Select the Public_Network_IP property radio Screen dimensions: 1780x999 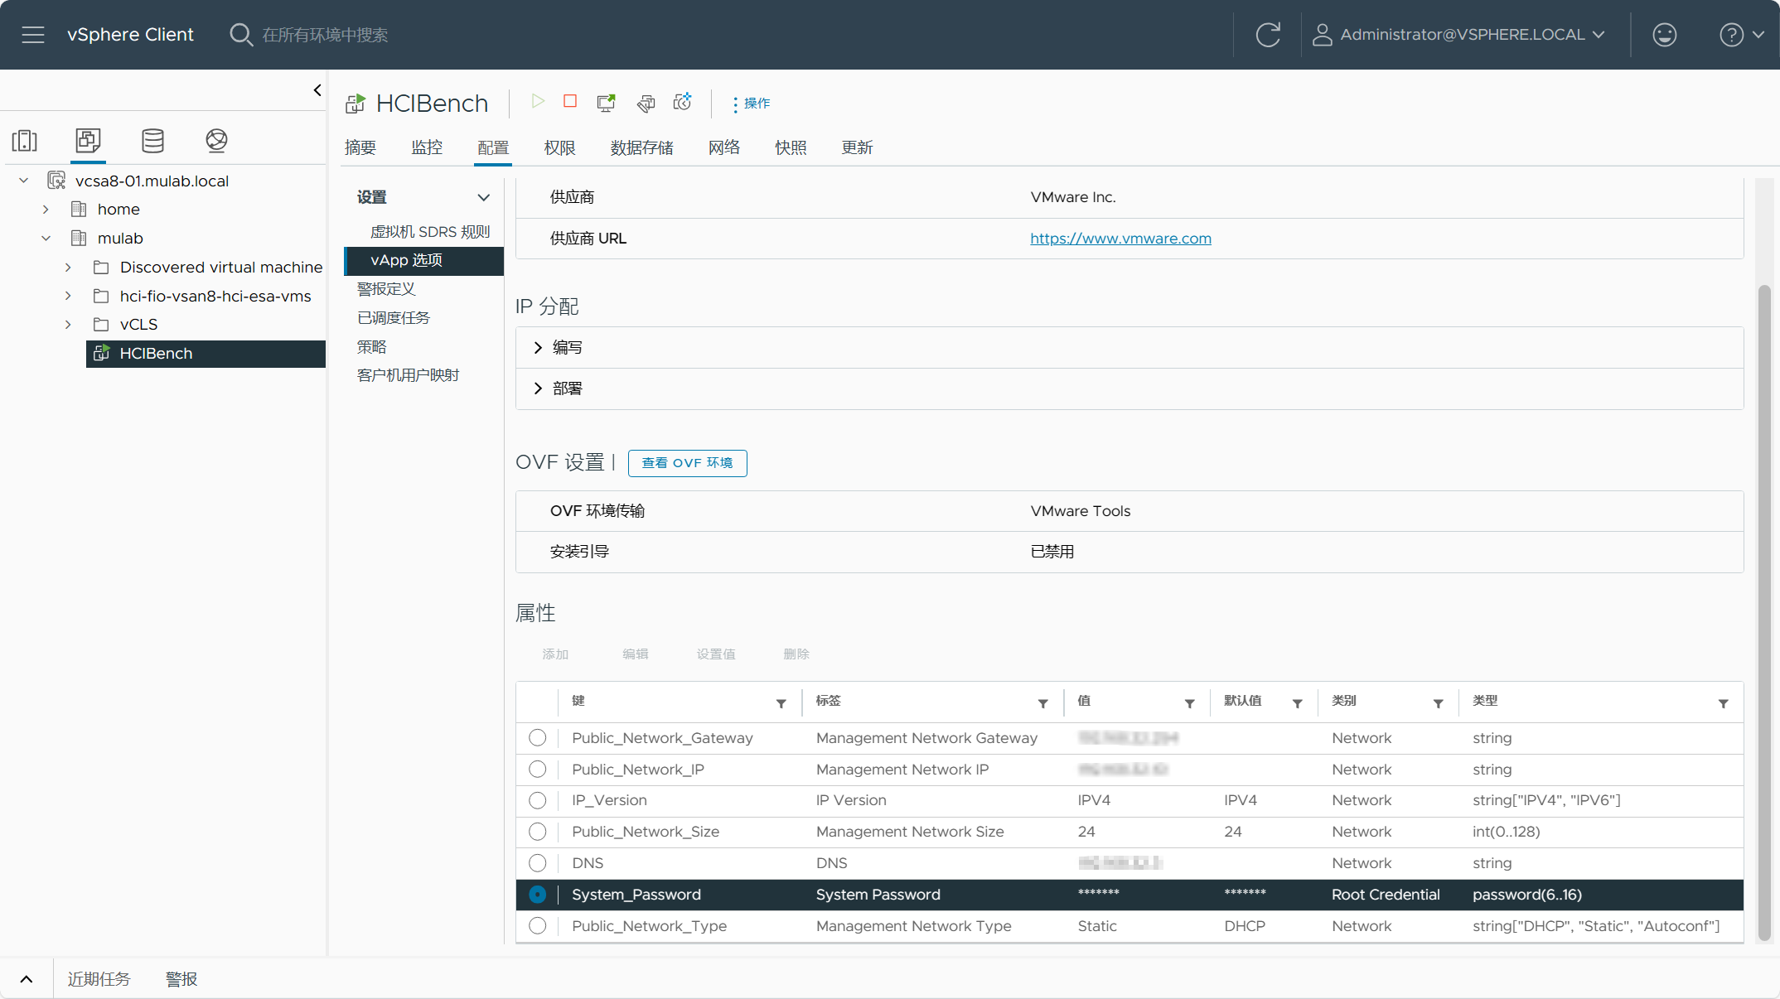pyautogui.click(x=538, y=770)
